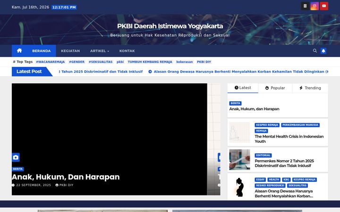
Task: Open featured headline Anak, Hukum, Dan Harapan
Action: tap(66, 177)
